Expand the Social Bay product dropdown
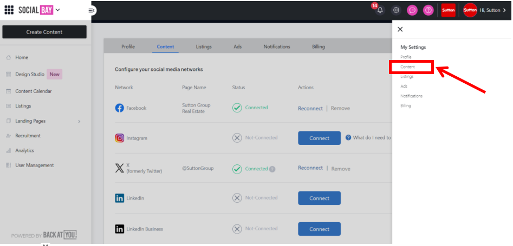This screenshot has height=246, width=513. pos(57,10)
